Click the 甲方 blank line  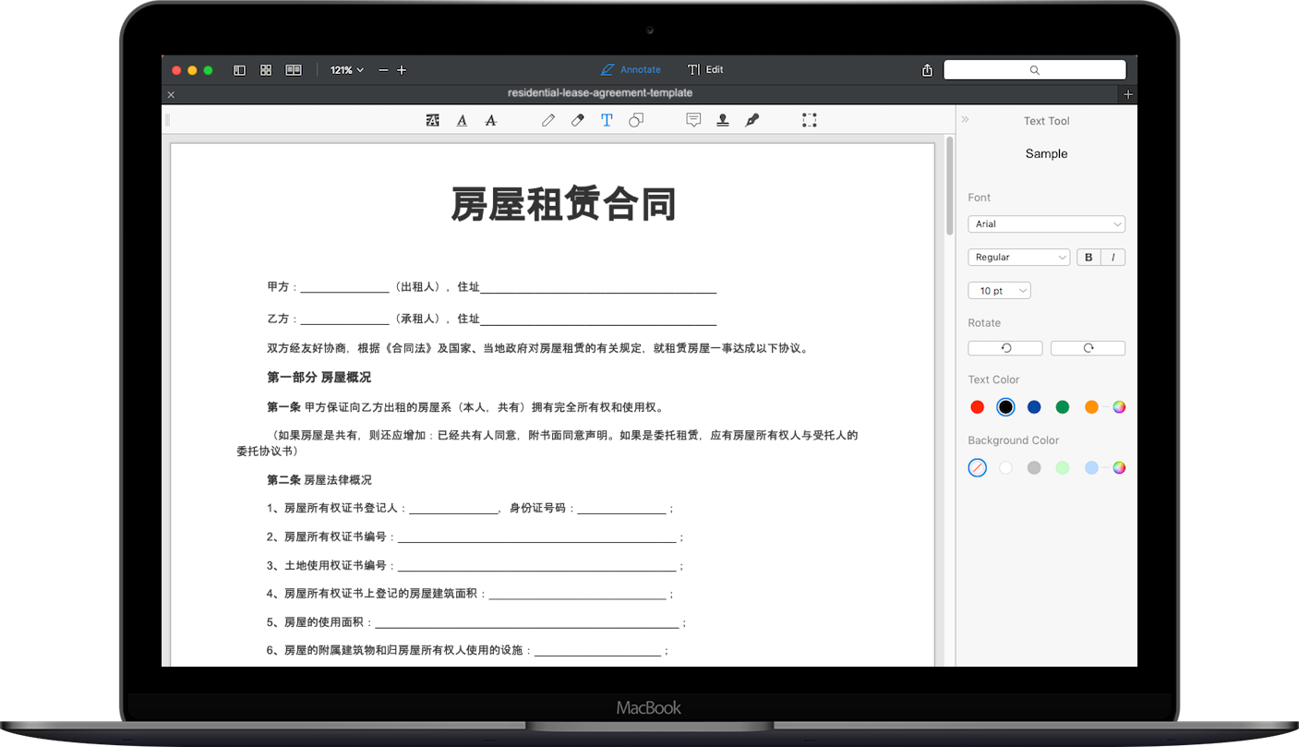(344, 288)
